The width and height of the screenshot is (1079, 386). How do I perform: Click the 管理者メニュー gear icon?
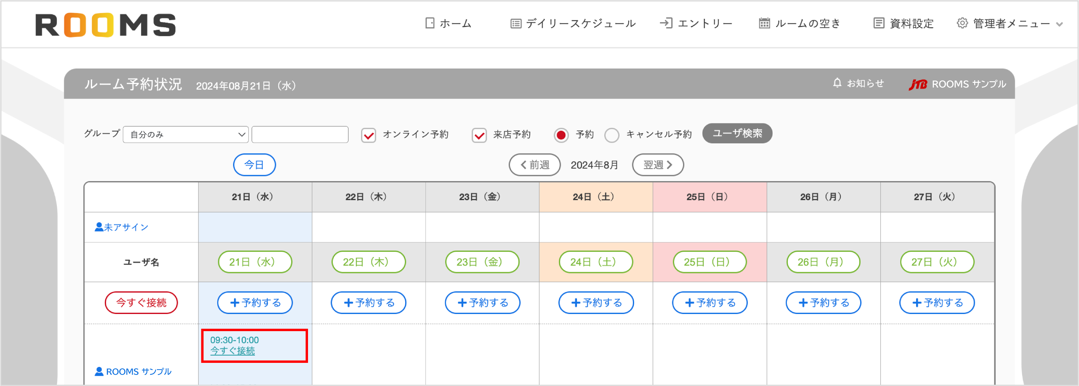962,23
